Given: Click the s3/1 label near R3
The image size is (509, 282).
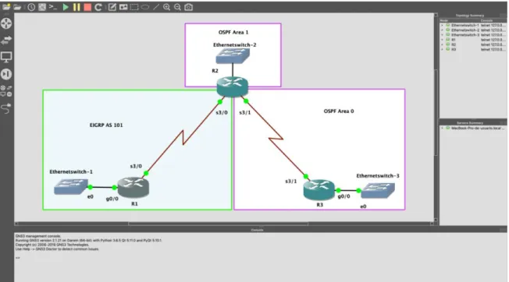Looking at the screenshot, I should coord(291,182).
